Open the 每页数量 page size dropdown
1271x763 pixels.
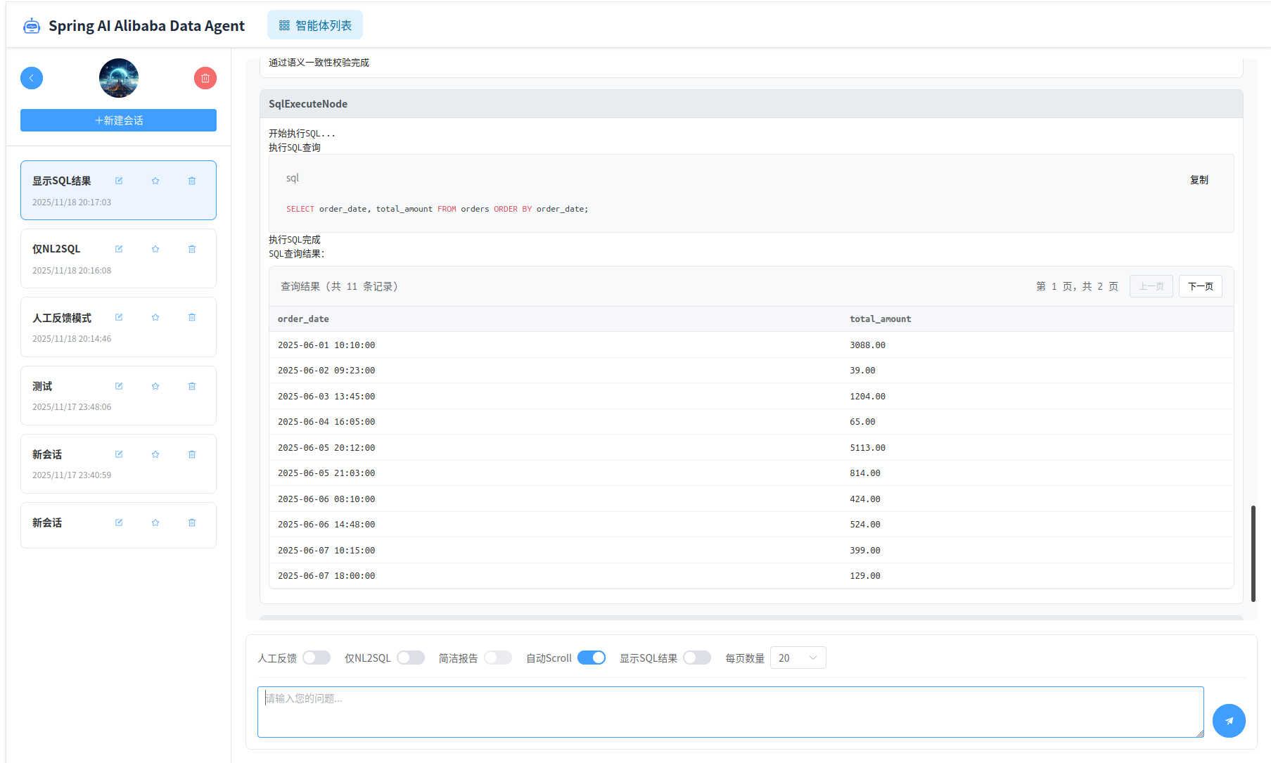click(798, 657)
